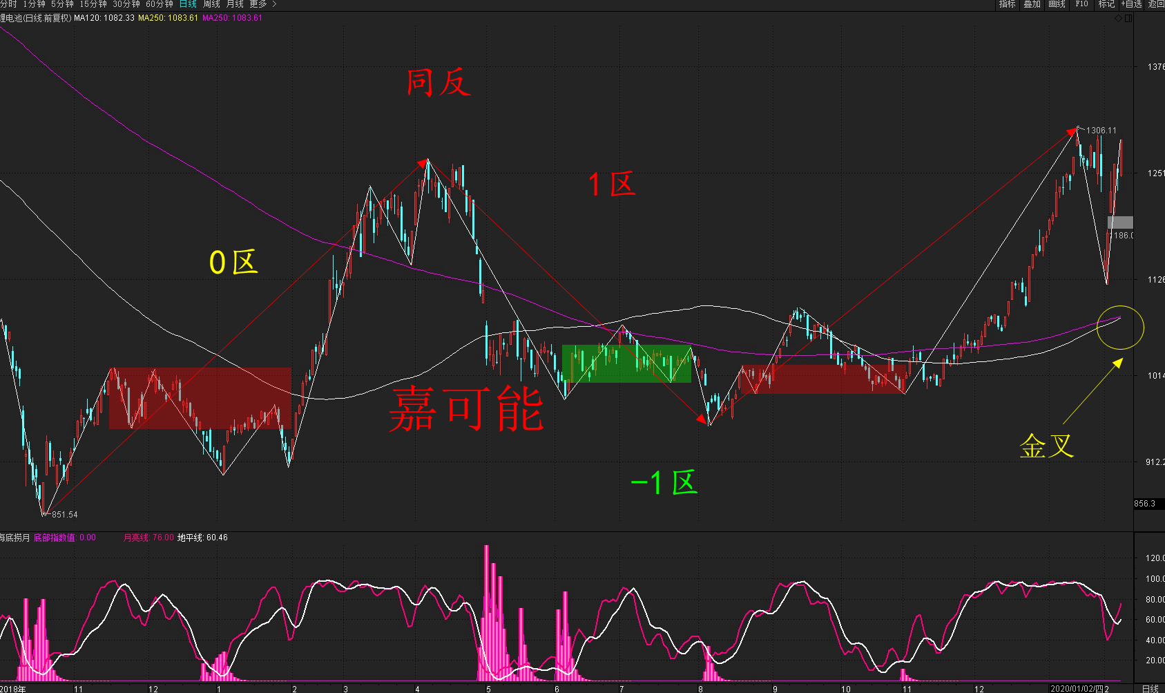1165x693 pixels.
Task: Expand the 更多 periods menu
Action: [262, 4]
